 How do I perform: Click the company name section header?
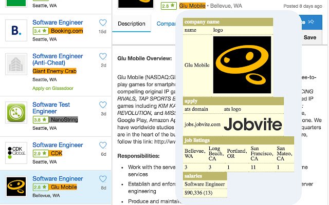coord(228,22)
